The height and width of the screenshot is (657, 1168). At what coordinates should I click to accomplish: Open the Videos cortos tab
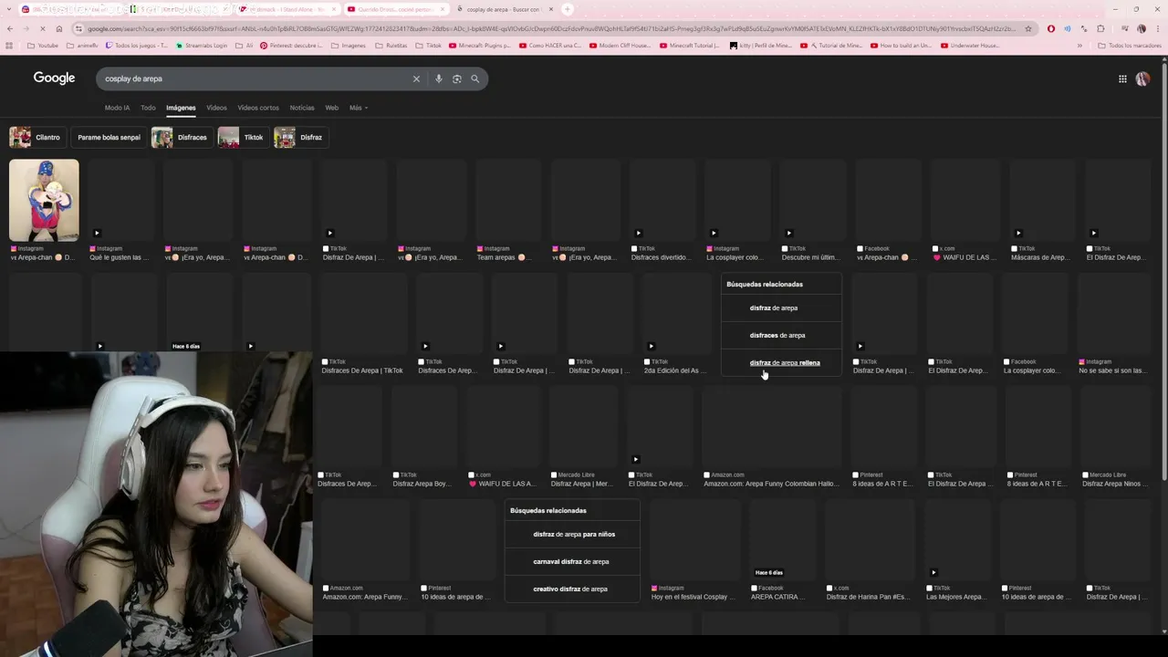click(258, 108)
